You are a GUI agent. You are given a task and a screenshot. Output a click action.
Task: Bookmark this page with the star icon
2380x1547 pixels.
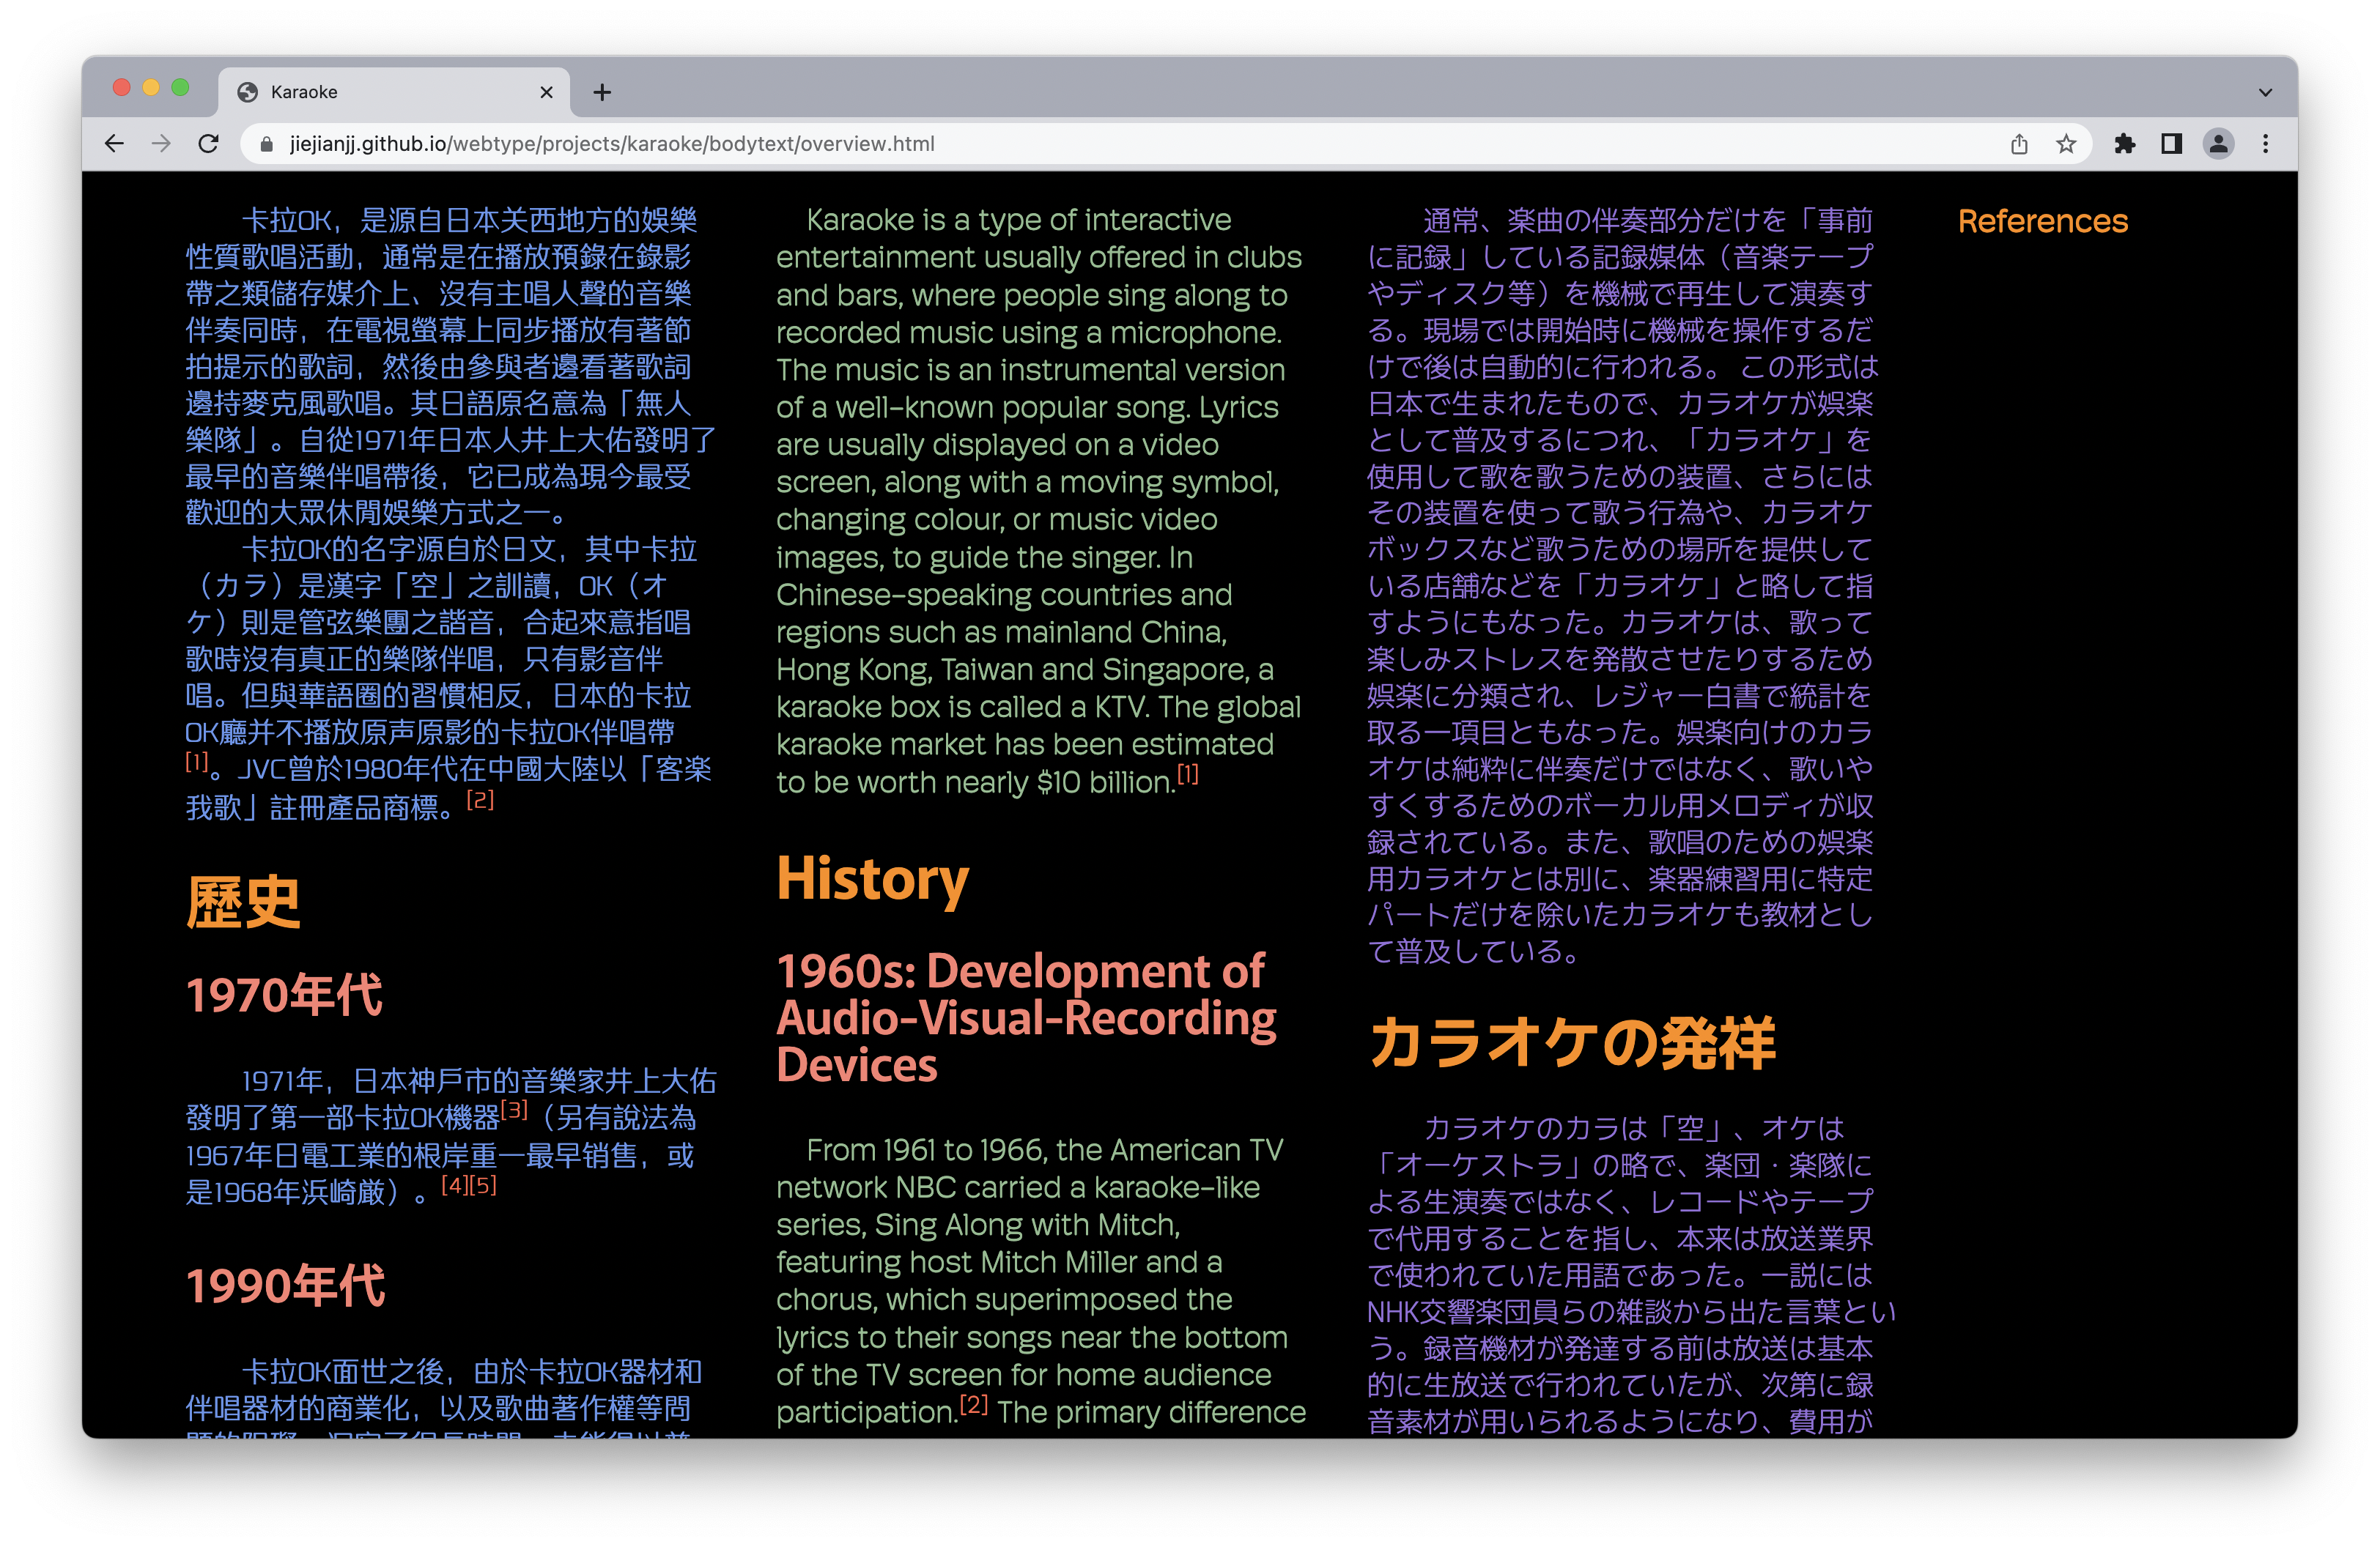pos(2066,144)
